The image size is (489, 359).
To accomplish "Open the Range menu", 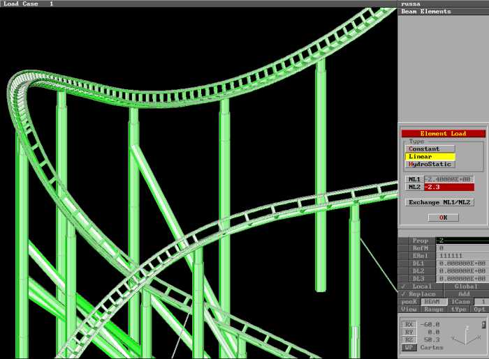I will [433, 309].
